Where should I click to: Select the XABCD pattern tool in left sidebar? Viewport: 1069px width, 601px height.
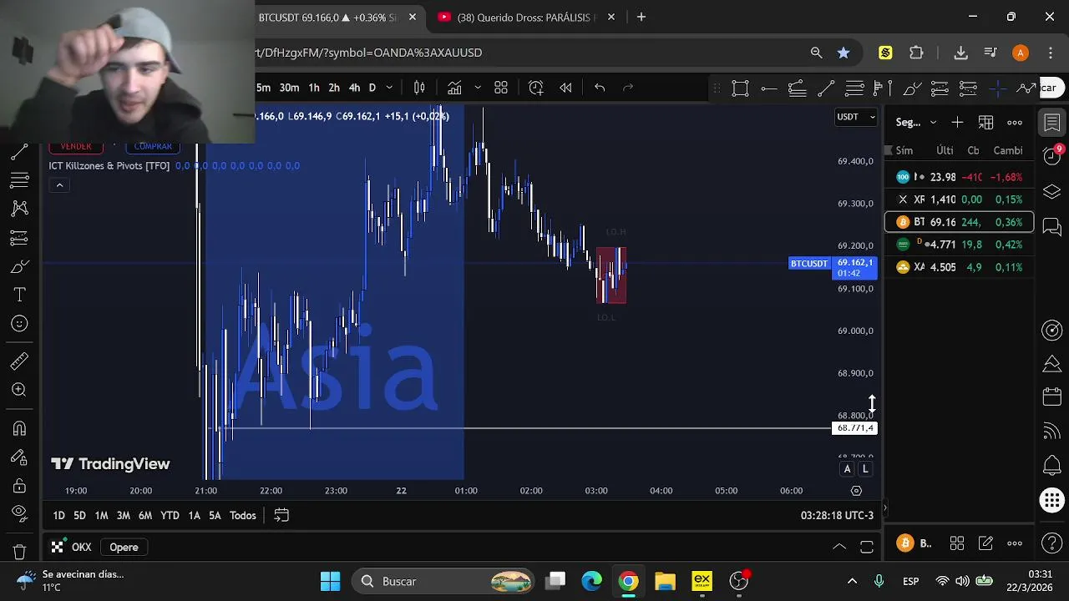pyautogui.click(x=20, y=210)
